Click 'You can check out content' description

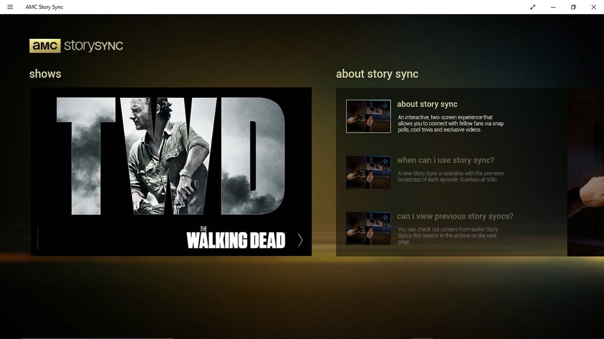tap(448, 235)
